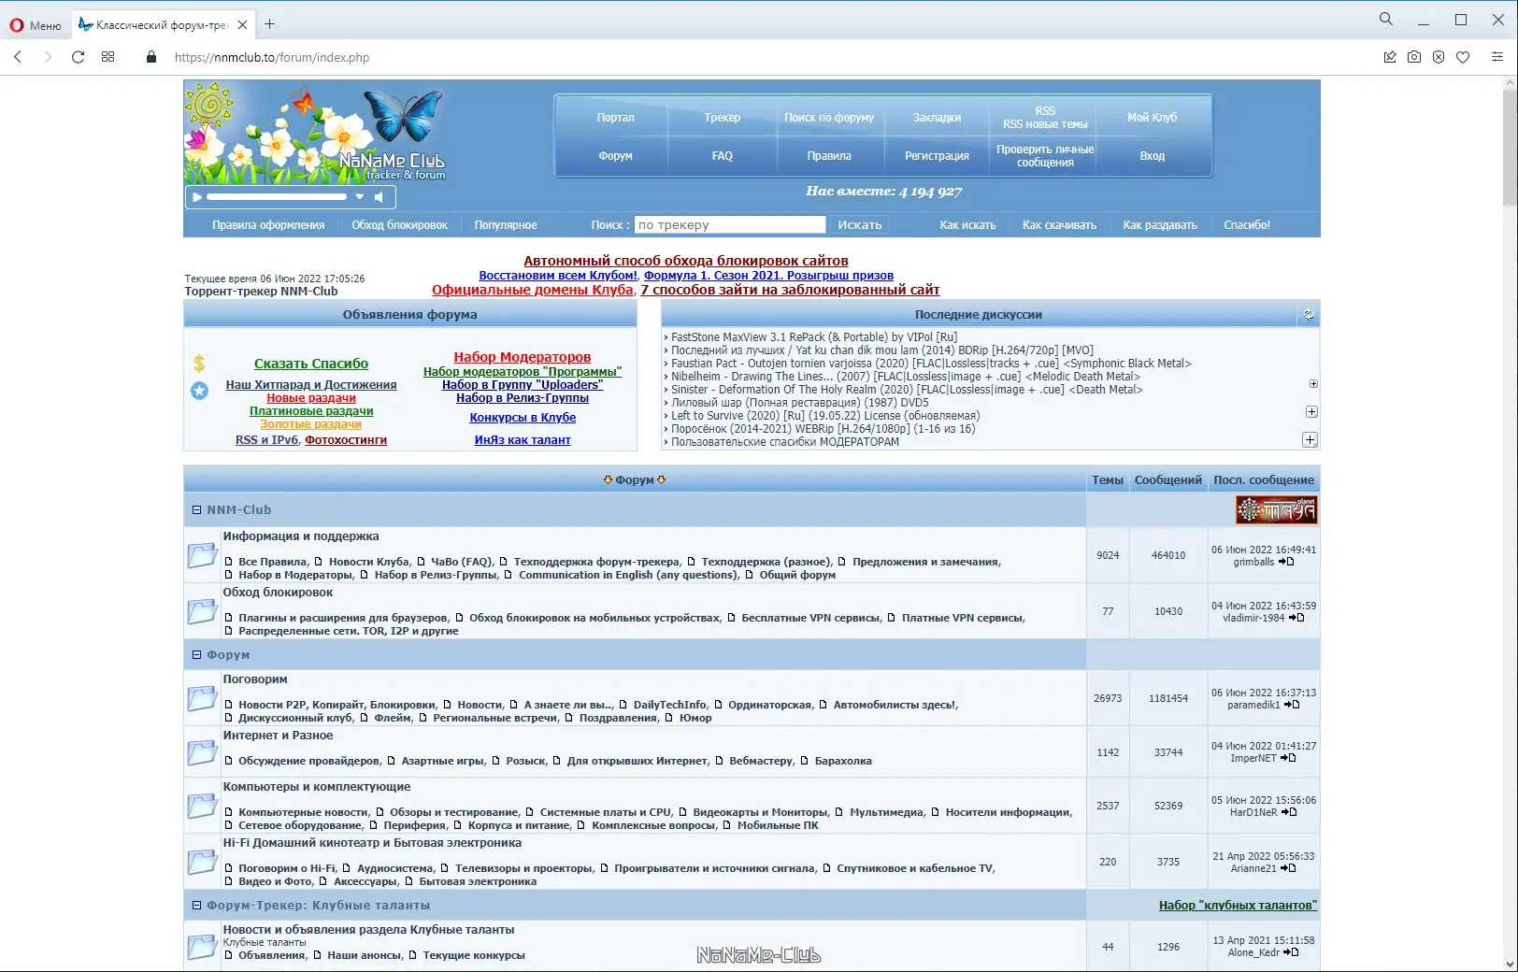The width and height of the screenshot is (1518, 972).
Task: Open the Бесплатные VPN сервисы subforum
Action: pyautogui.click(x=811, y=618)
